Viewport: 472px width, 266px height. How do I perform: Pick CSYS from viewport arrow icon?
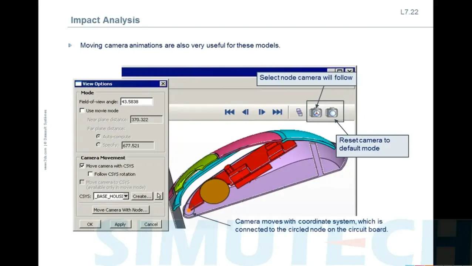point(159,196)
